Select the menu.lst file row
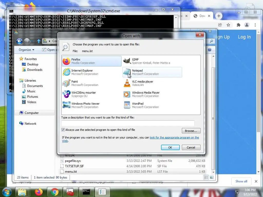 (133, 172)
